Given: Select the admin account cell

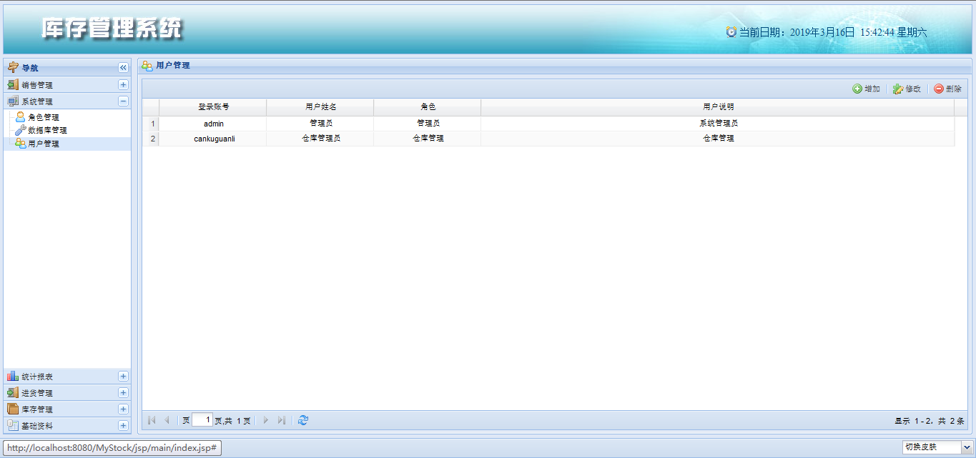Looking at the screenshot, I should [x=213, y=124].
